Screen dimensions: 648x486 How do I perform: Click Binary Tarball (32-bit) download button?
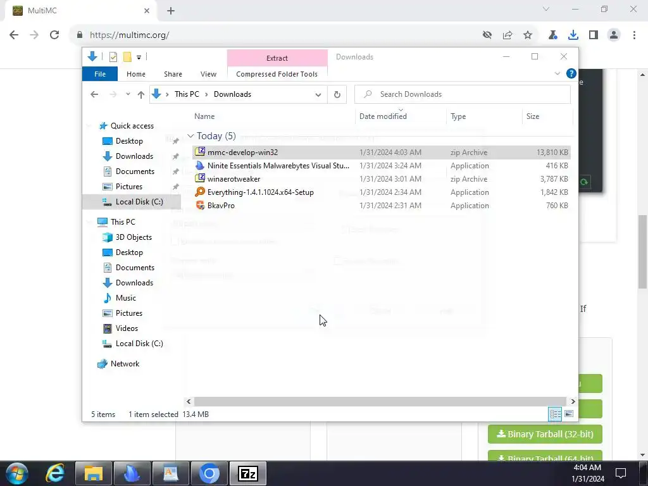(545, 434)
